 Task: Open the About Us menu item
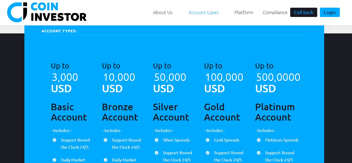[163, 12]
